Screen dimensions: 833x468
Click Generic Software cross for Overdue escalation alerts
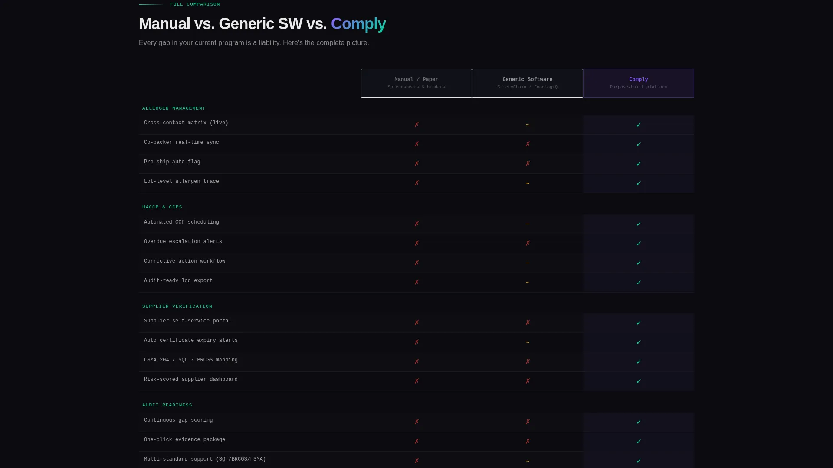[528, 244]
